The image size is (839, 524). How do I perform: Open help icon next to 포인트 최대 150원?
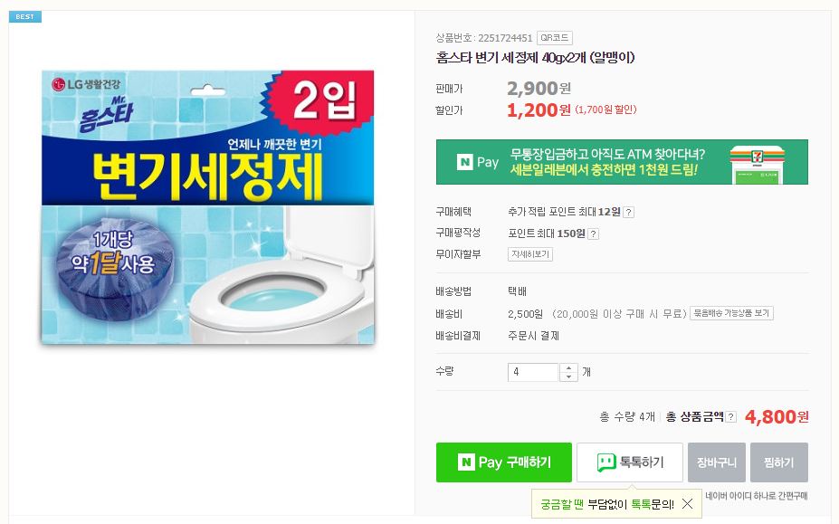click(594, 233)
